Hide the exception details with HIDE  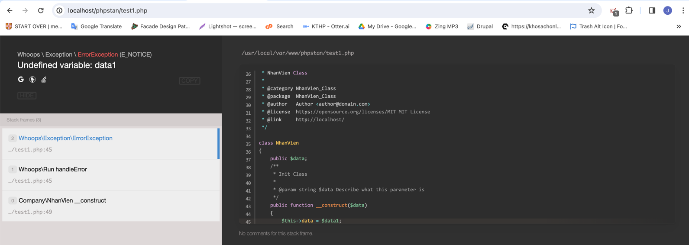(x=27, y=95)
